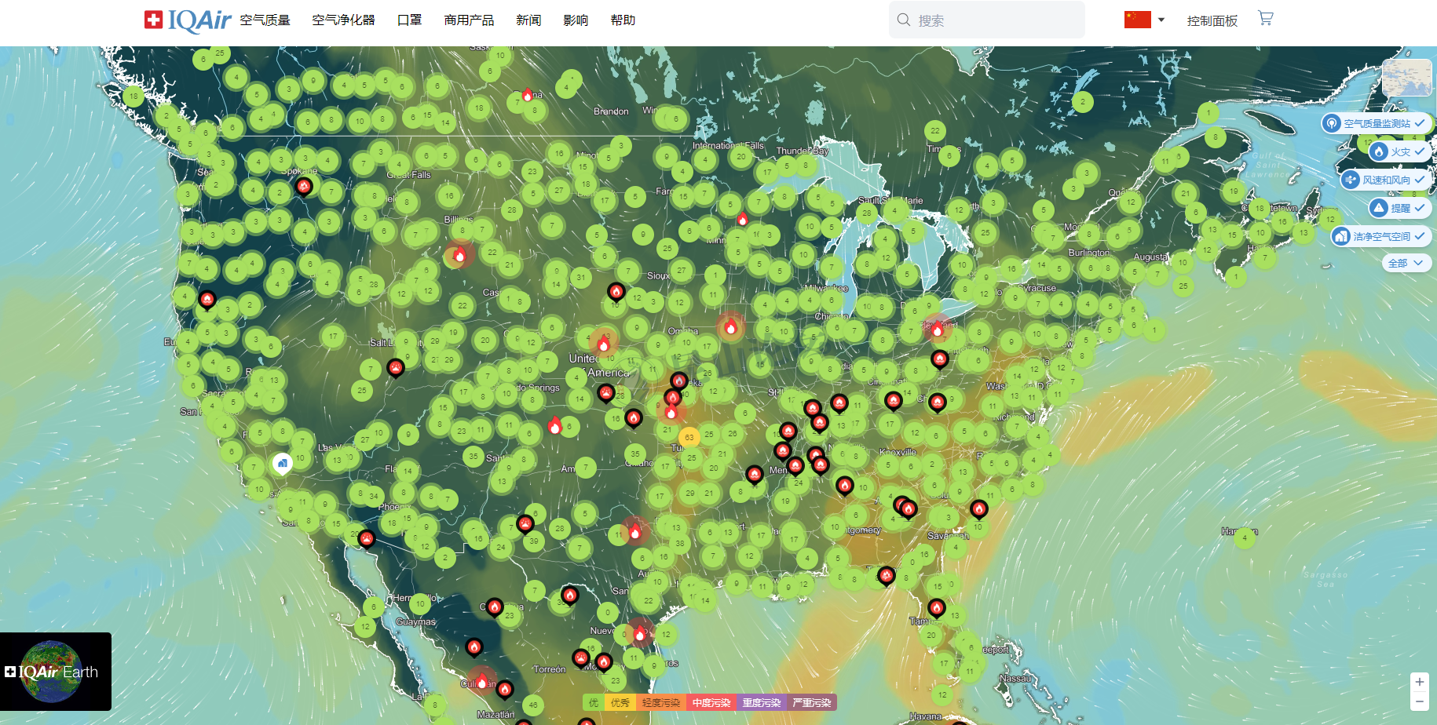Click the yellow 63 air quality station marker
The width and height of the screenshot is (1437, 725).
pyautogui.click(x=689, y=437)
